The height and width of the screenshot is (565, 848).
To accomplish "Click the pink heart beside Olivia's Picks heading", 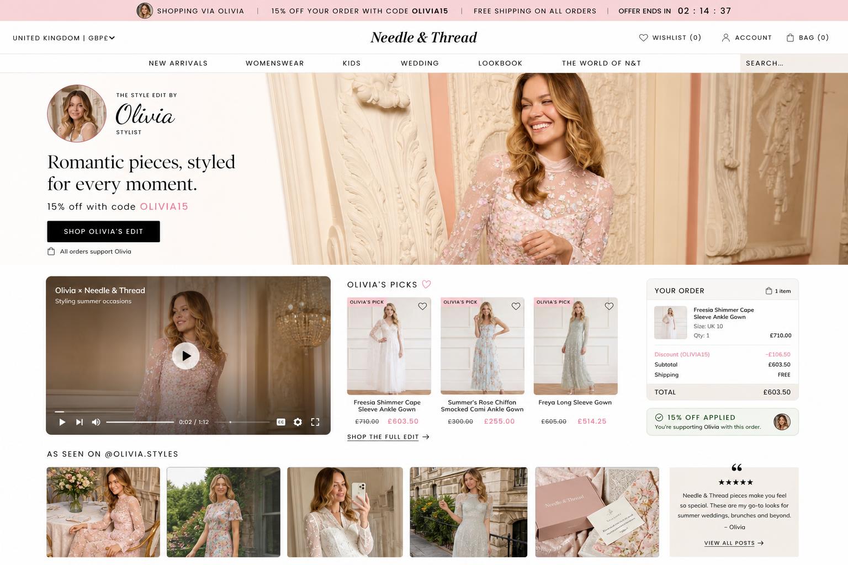I will pos(426,284).
